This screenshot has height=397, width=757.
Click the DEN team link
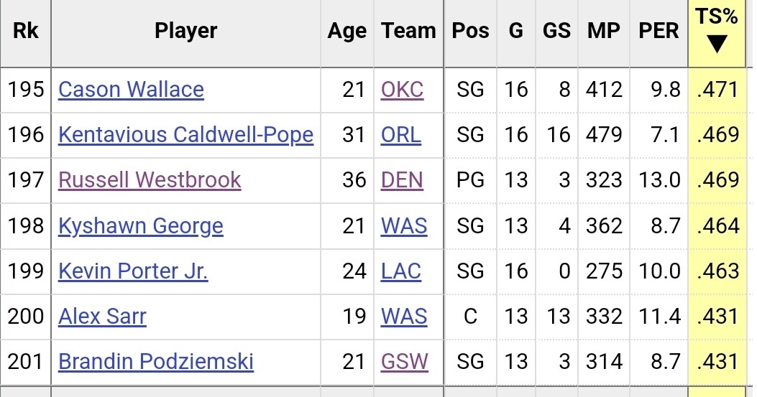tap(402, 179)
